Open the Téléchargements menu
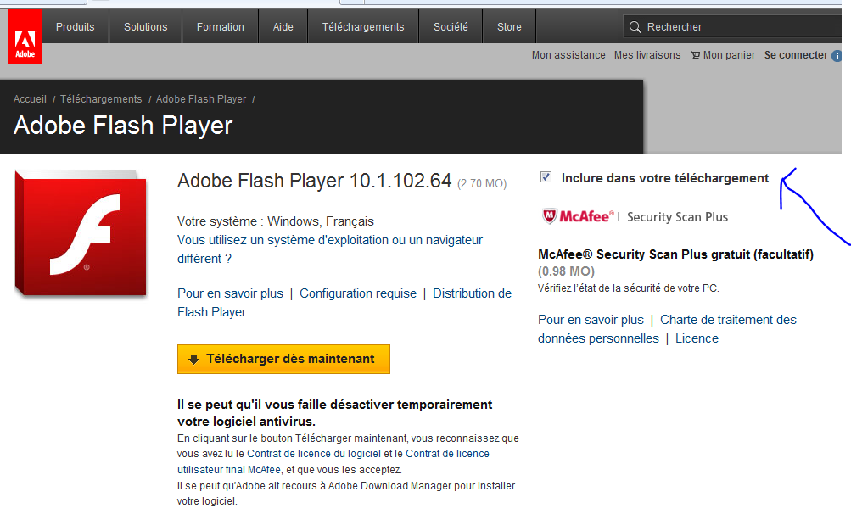Image resolution: width=851 pixels, height=525 pixels. (x=363, y=26)
